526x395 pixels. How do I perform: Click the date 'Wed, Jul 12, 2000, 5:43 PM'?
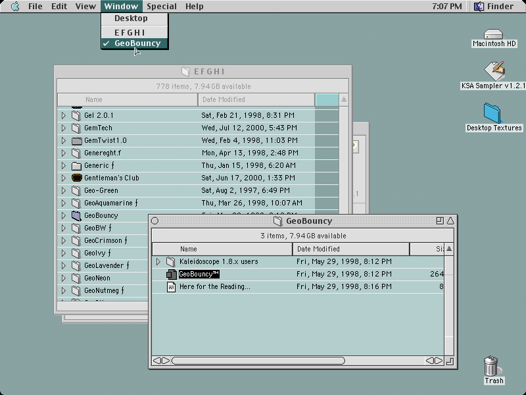click(249, 128)
